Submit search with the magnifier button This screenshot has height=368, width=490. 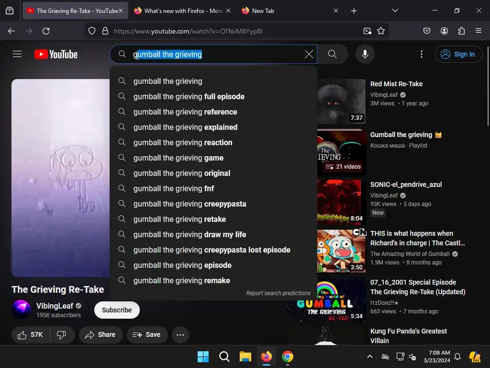pyautogui.click(x=332, y=54)
